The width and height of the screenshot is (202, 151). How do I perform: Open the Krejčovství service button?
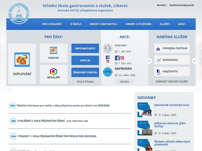tap(172, 72)
